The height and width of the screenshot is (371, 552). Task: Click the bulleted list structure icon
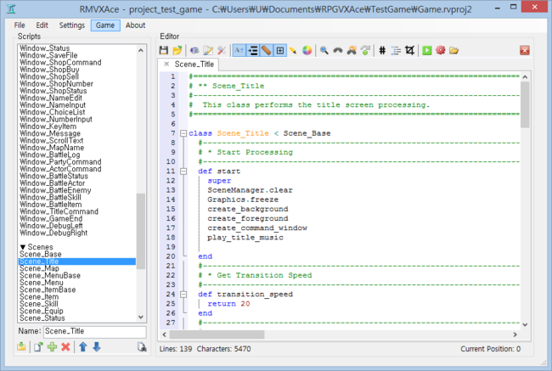pos(396,50)
